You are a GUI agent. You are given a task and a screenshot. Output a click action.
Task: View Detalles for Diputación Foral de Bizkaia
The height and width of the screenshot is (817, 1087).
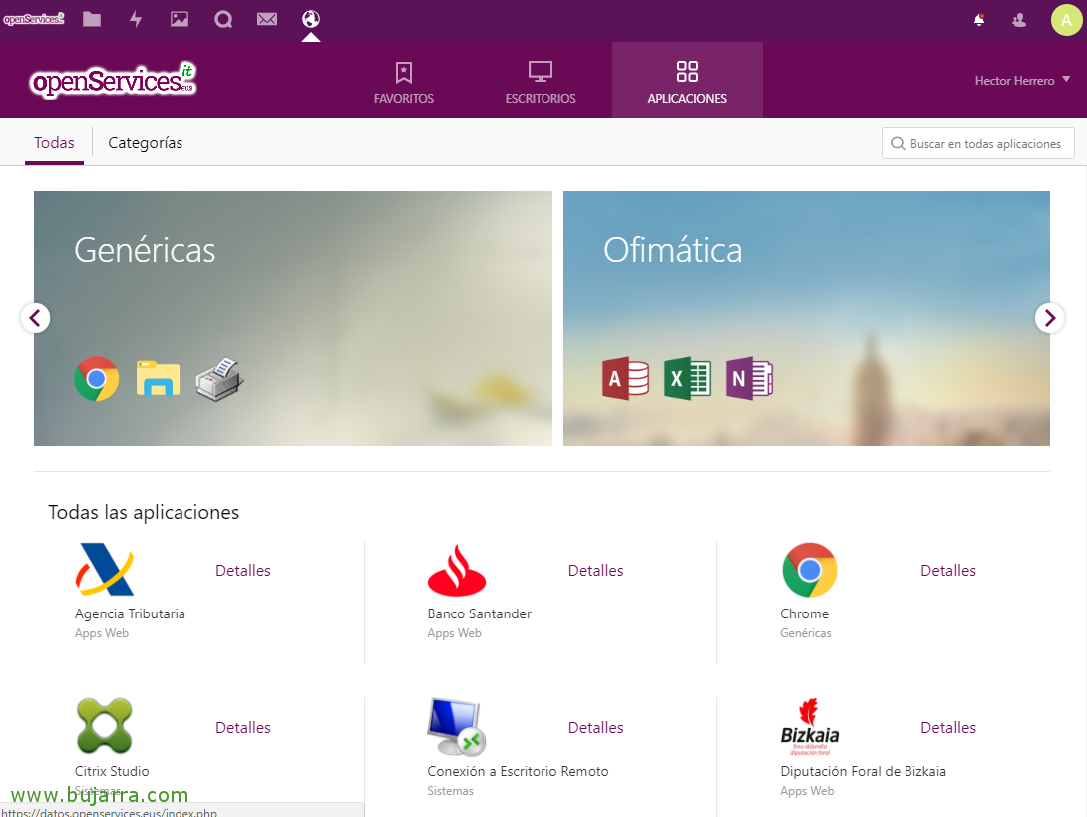pyautogui.click(x=947, y=728)
